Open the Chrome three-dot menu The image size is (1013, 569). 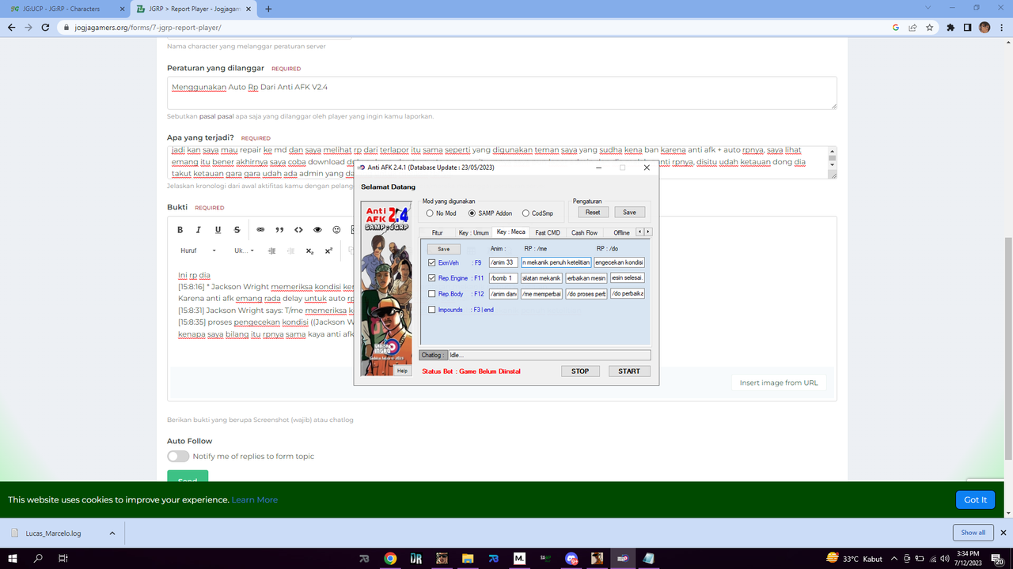coord(1001,27)
